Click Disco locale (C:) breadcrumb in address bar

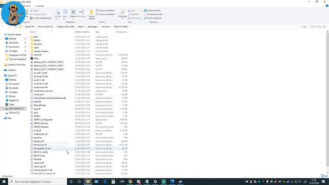[45, 27]
